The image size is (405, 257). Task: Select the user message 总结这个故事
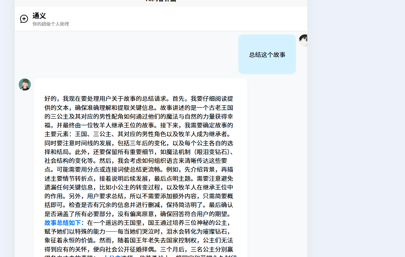click(x=267, y=55)
